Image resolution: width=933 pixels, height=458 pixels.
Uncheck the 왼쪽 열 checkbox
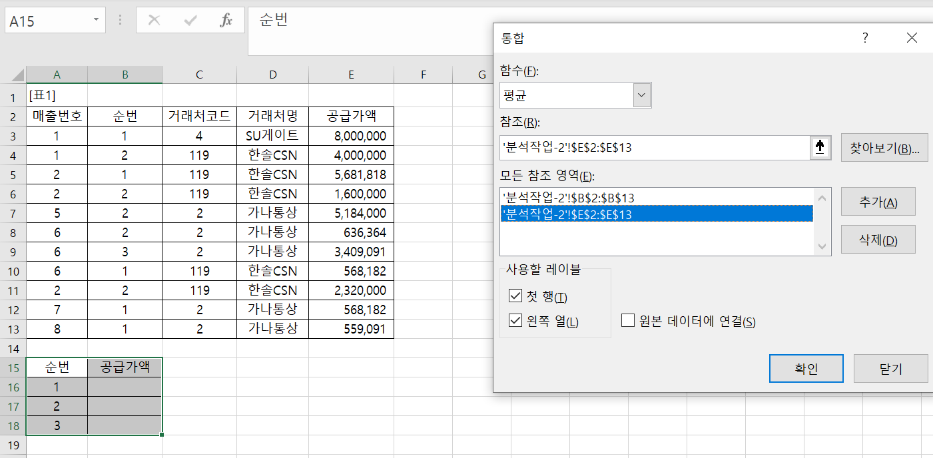pyautogui.click(x=515, y=321)
